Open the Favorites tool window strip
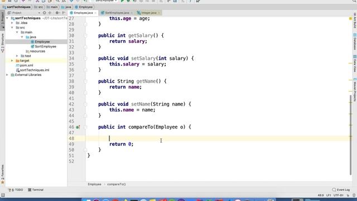357x201 pixels. [2, 175]
